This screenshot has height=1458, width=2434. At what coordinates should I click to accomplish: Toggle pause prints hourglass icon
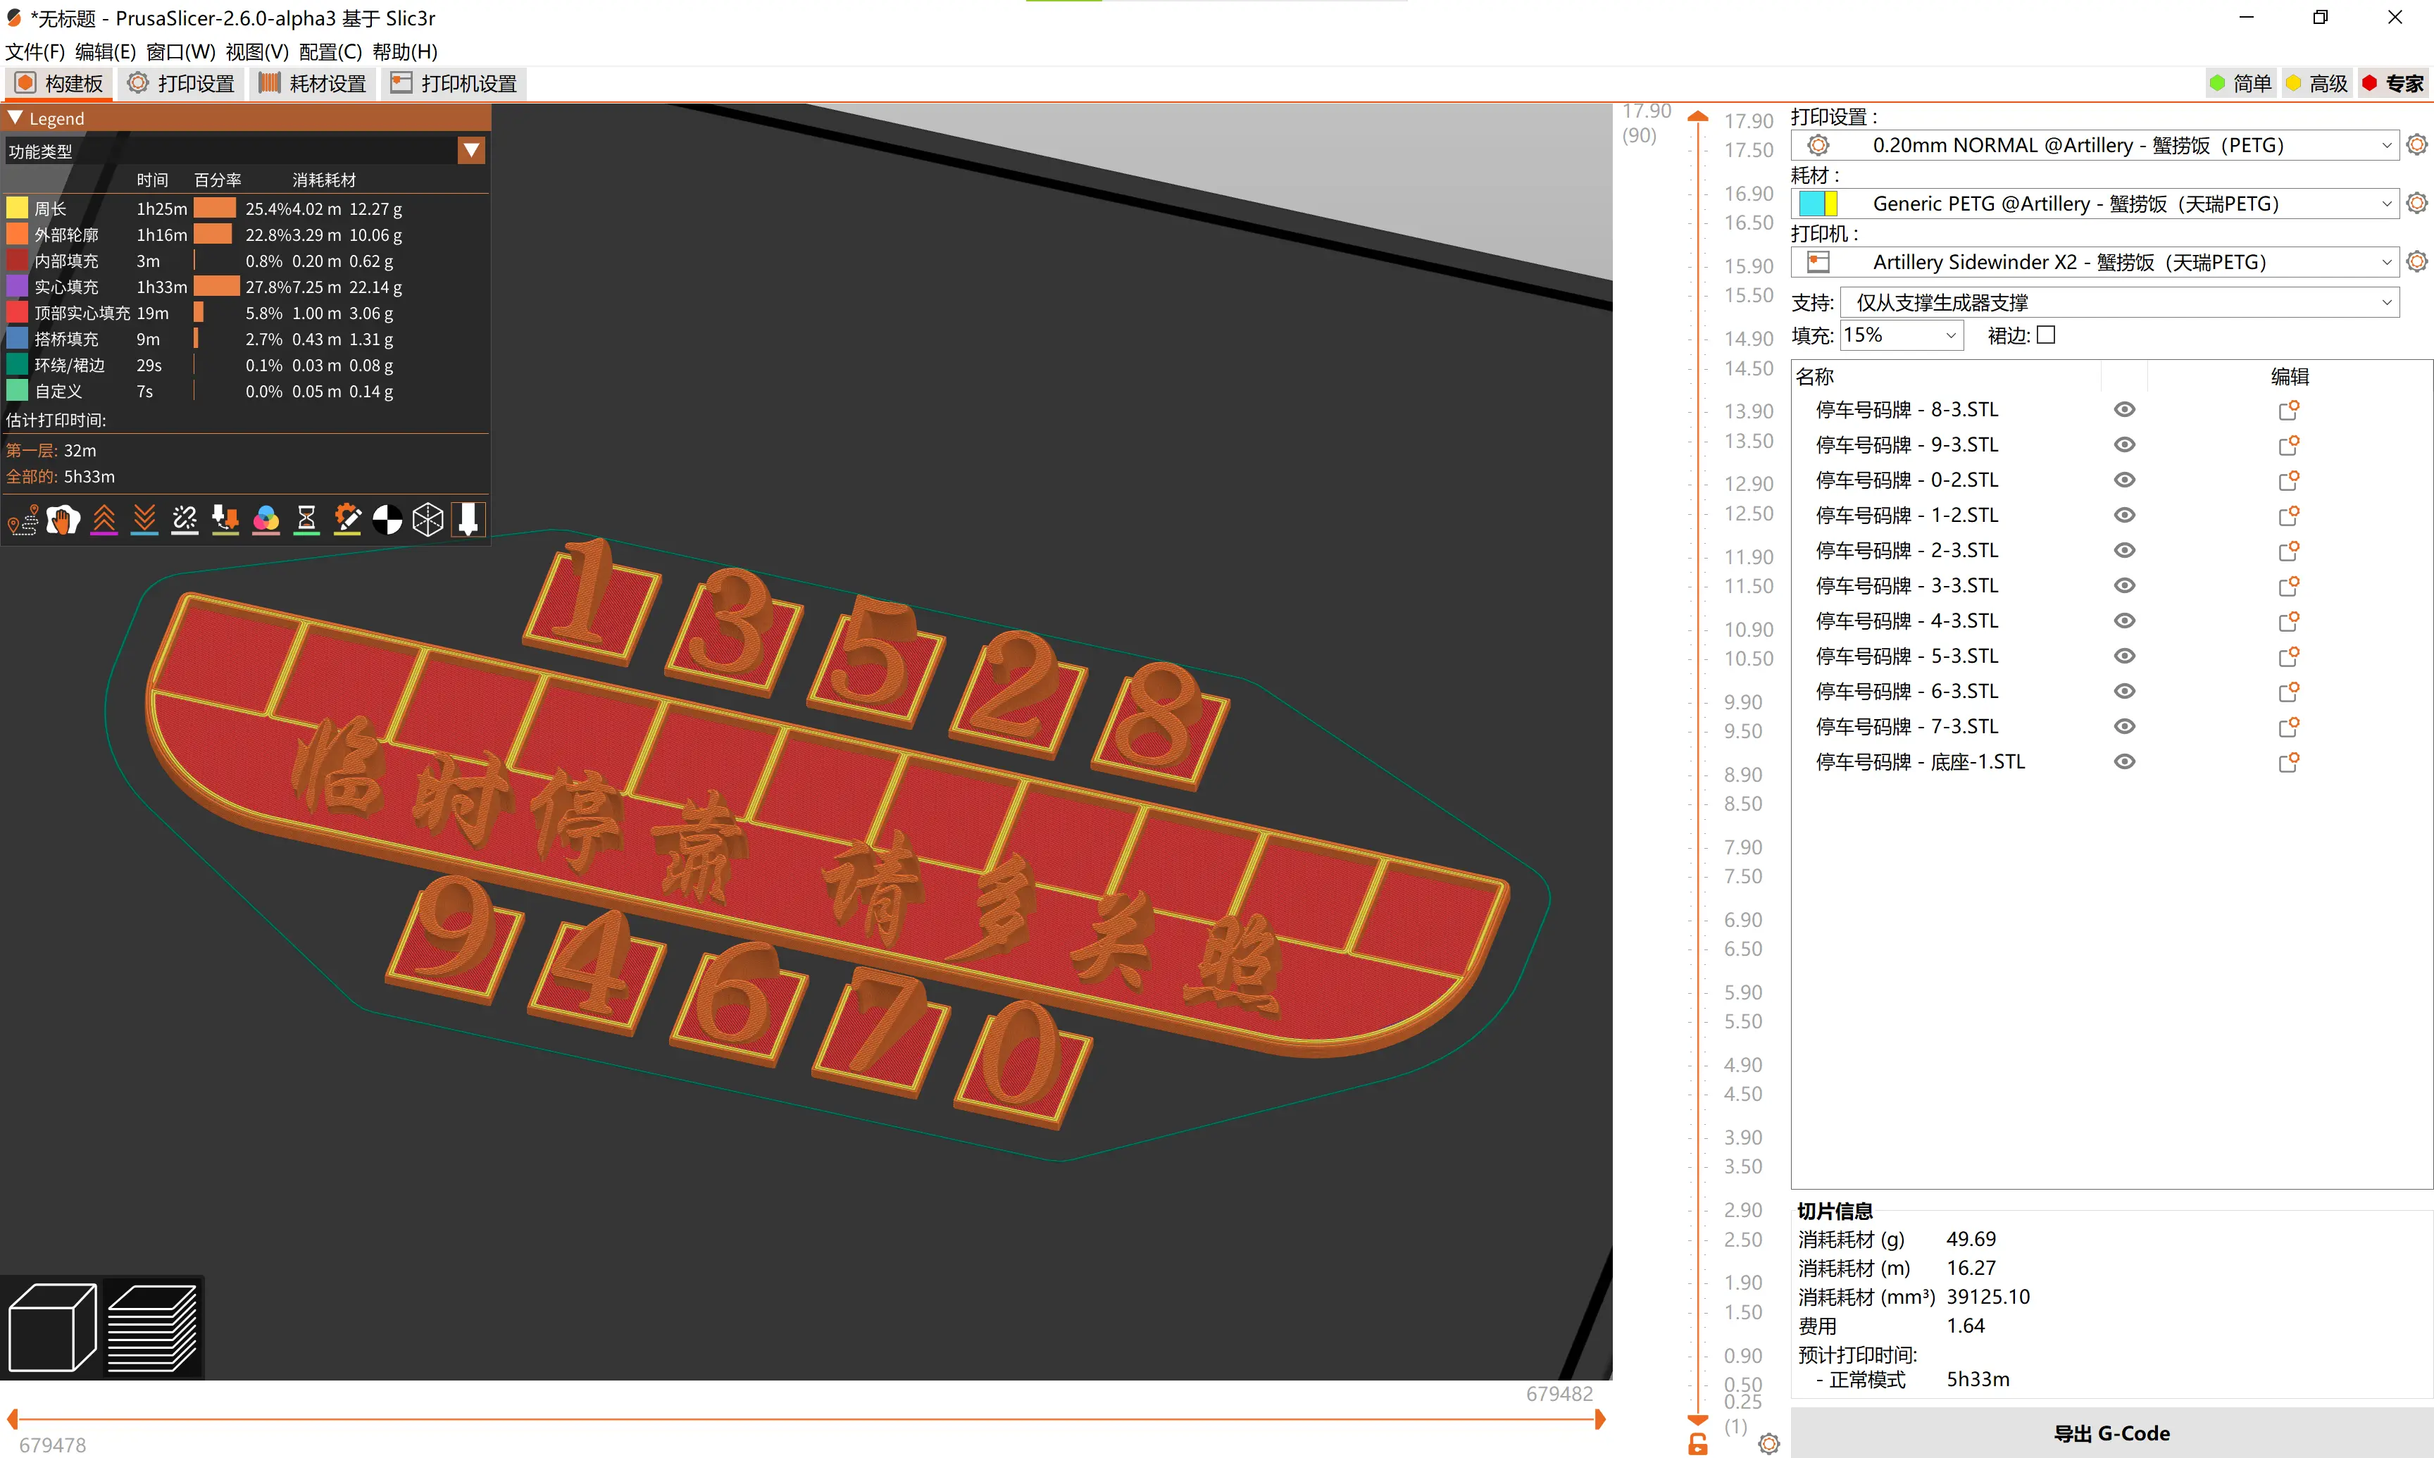click(306, 518)
